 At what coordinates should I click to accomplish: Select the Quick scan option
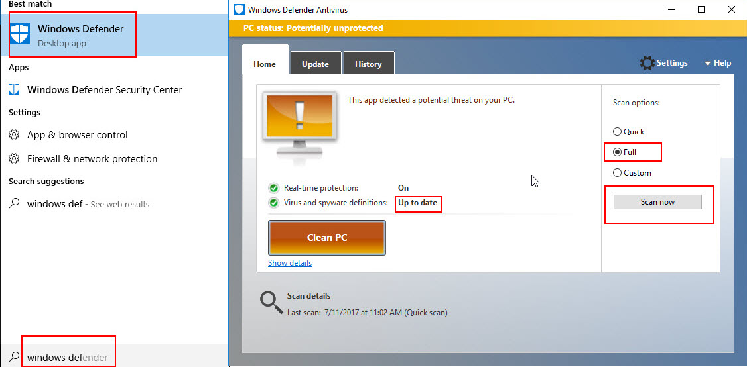[x=628, y=131]
